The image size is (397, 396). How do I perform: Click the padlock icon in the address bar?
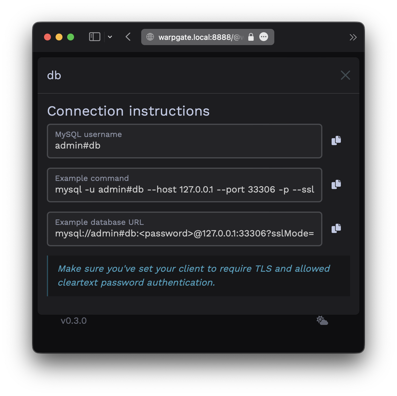point(251,37)
